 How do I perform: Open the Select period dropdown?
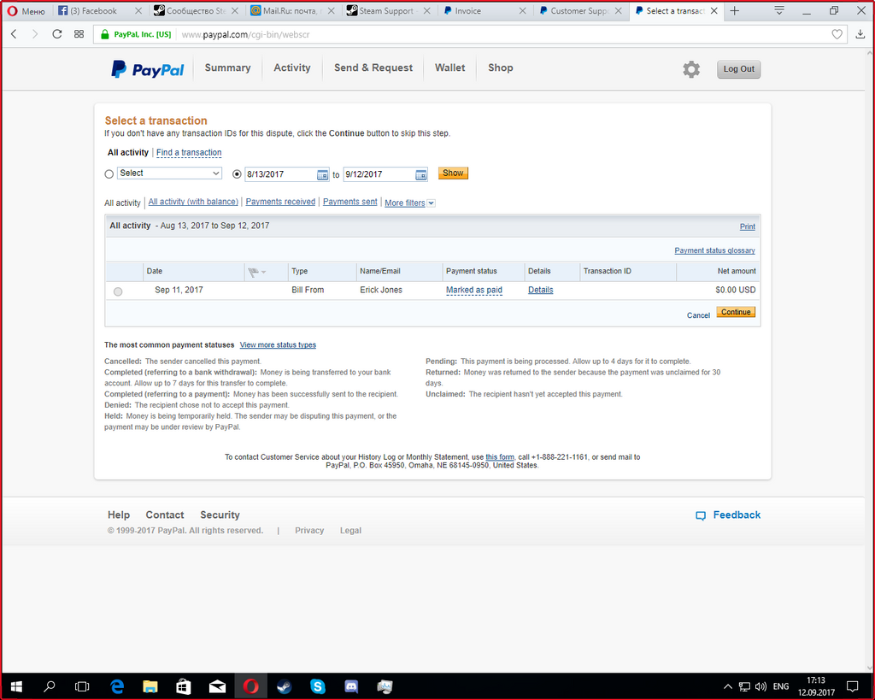(x=169, y=173)
